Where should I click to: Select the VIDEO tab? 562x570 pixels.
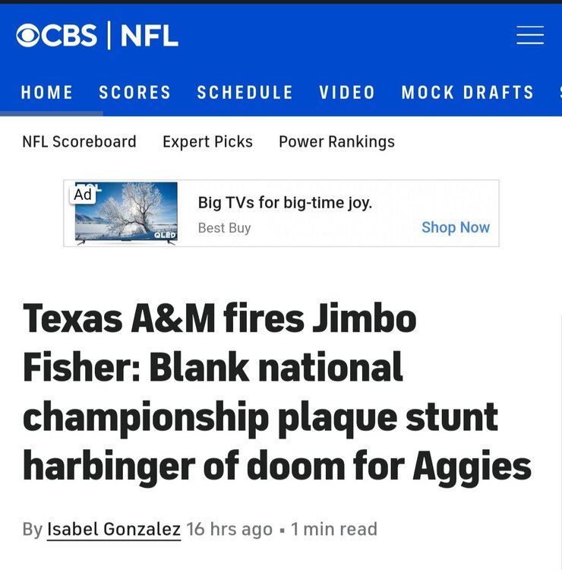point(347,93)
